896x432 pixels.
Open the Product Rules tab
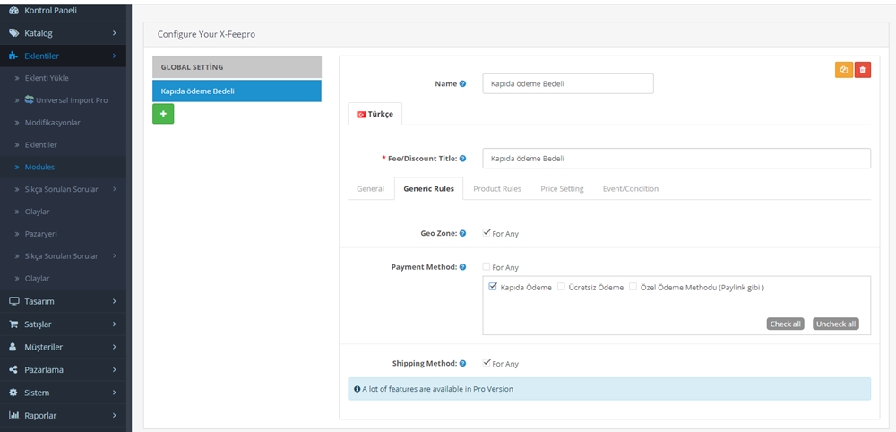point(497,188)
